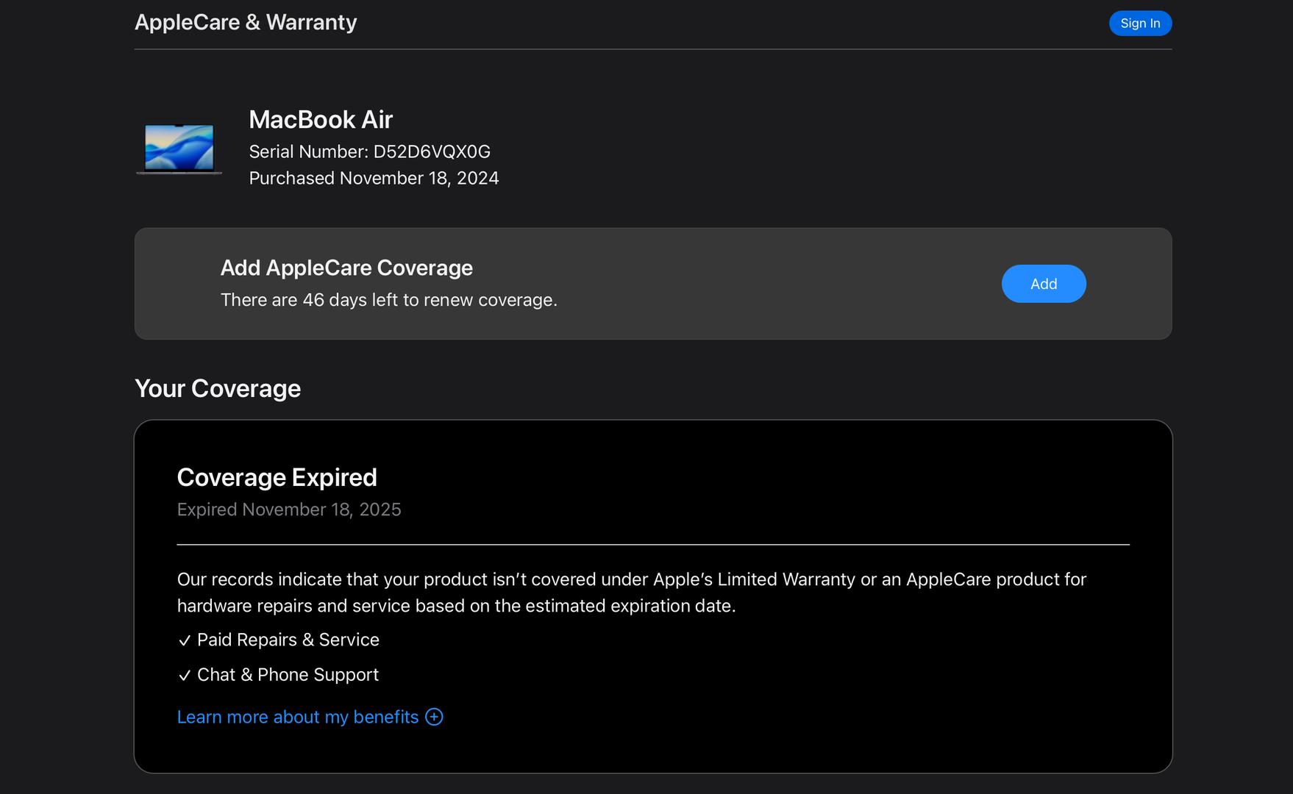Screen dimensions: 1293x794
Task: Click the MacBook Air device name heading
Action: (x=321, y=119)
